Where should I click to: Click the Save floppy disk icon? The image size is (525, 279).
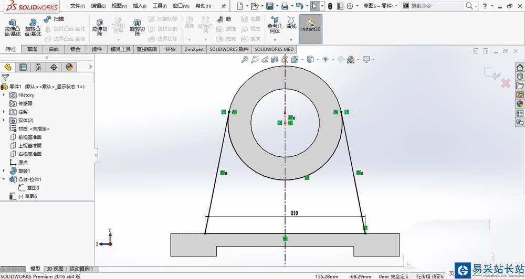click(269, 6)
